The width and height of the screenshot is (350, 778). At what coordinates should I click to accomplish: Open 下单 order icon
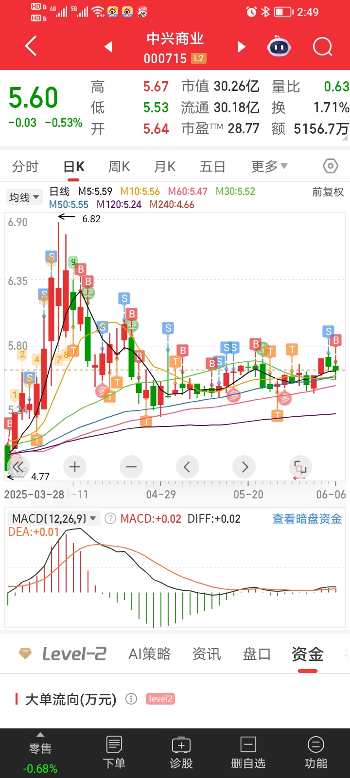click(114, 752)
